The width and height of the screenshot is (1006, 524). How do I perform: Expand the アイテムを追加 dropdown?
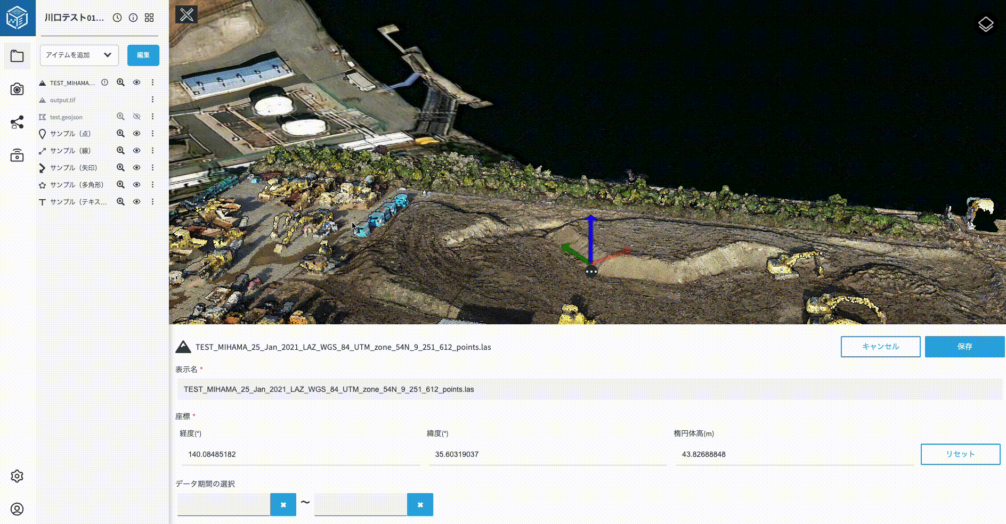tap(79, 55)
